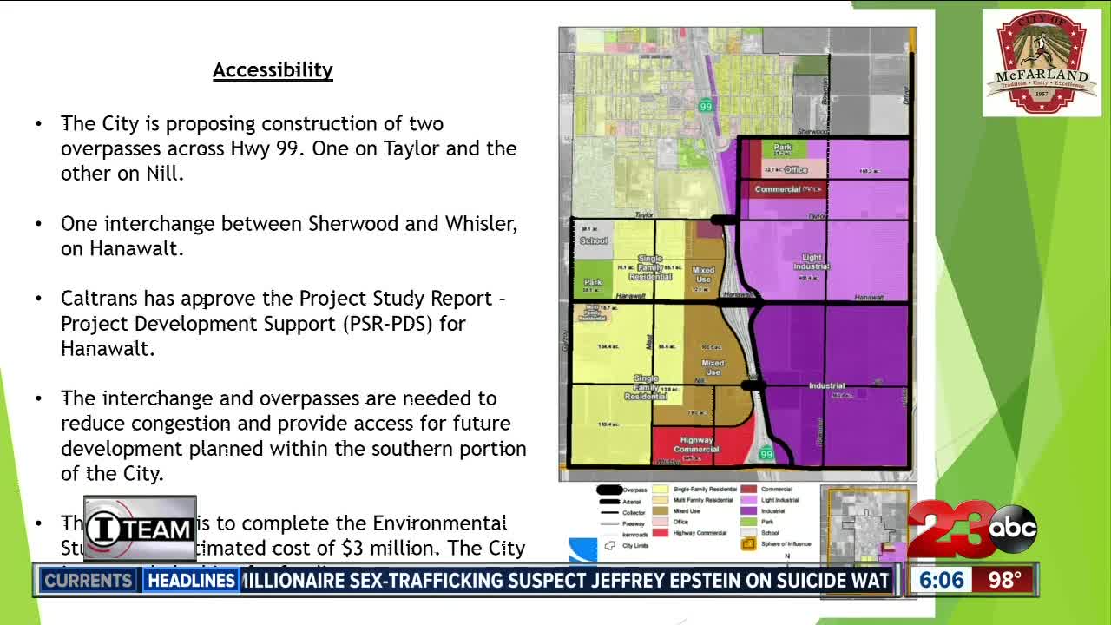Click the Caltrans PSR-PDS bullet text

click(283, 324)
